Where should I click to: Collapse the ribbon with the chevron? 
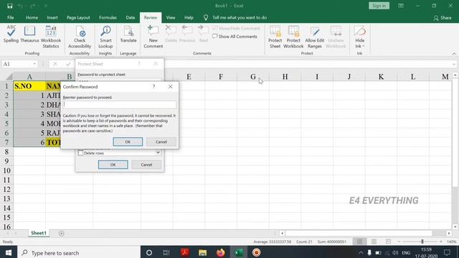[454, 54]
